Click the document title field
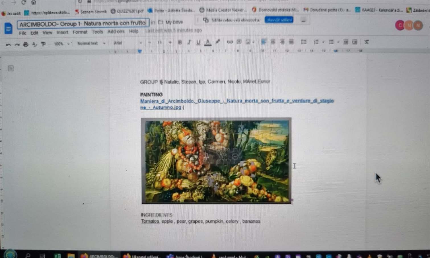 tap(83, 24)
